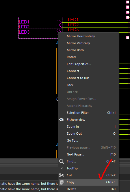Choose Zoom Out from menu
This screenshot has height=192, width=130.
[x=88, y=134]
